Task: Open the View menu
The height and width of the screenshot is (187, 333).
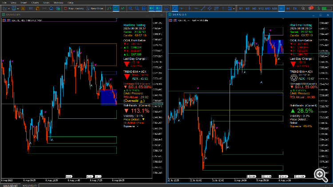Action: [x=13, y=3]
